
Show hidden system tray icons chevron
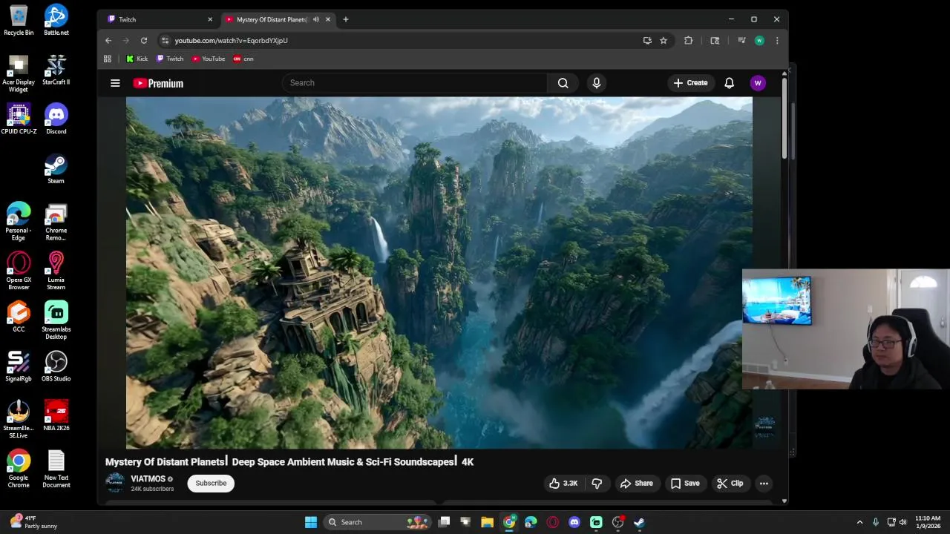pyautogui.click(x=859, y=522)
